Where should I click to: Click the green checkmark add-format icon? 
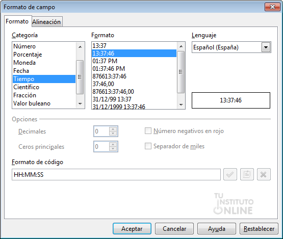point(230,174)
